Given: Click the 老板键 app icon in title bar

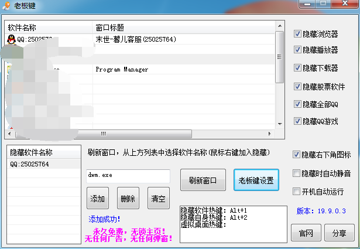Looking at the screenshot, I should 6,5.
